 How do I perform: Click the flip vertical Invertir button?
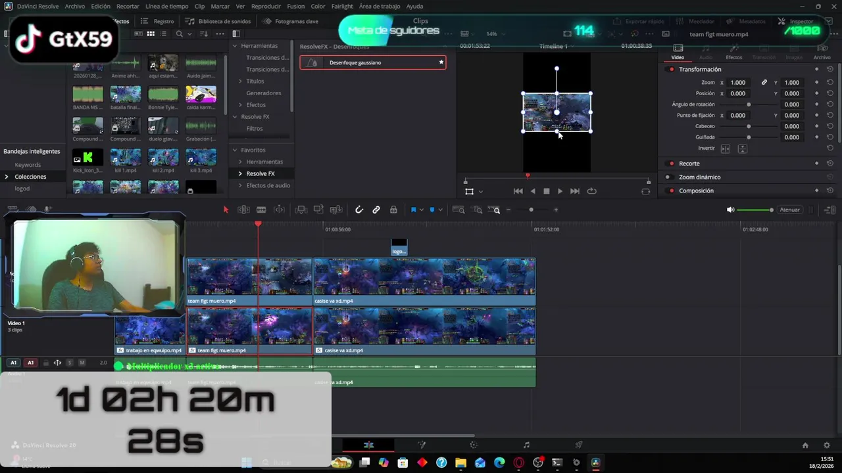(742, 148)
